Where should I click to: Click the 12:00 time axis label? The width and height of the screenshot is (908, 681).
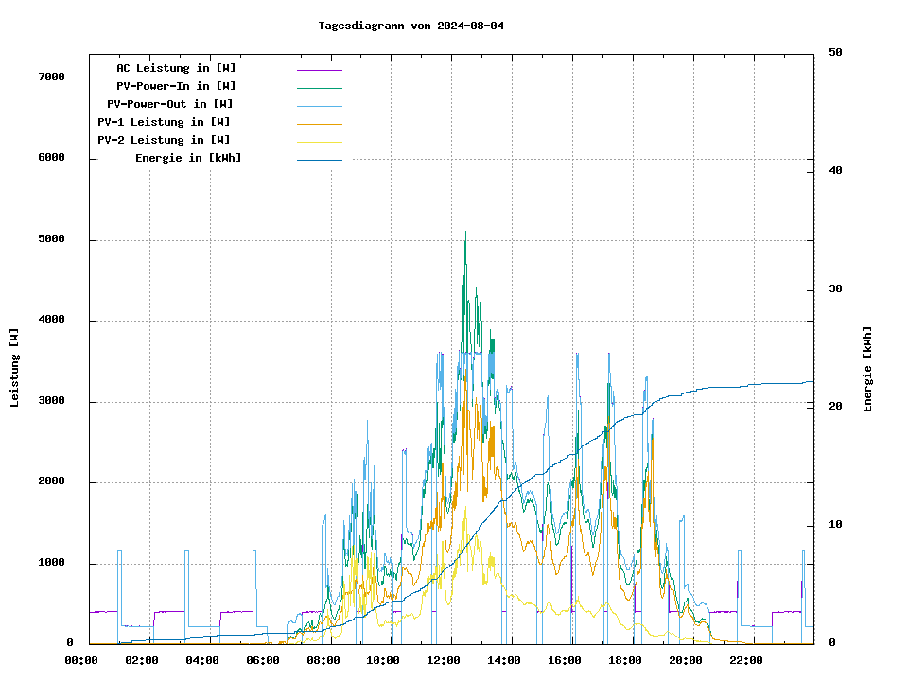pos(444,660)
